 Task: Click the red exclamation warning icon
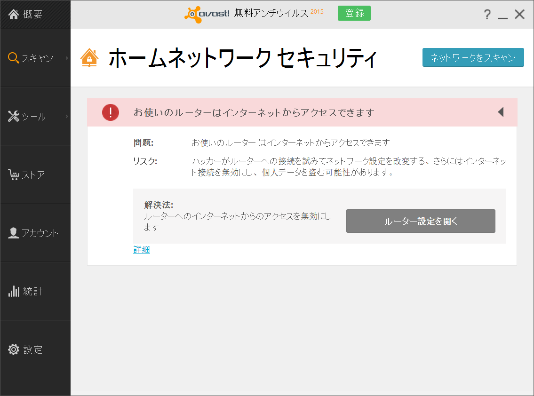tap(111, 112)
